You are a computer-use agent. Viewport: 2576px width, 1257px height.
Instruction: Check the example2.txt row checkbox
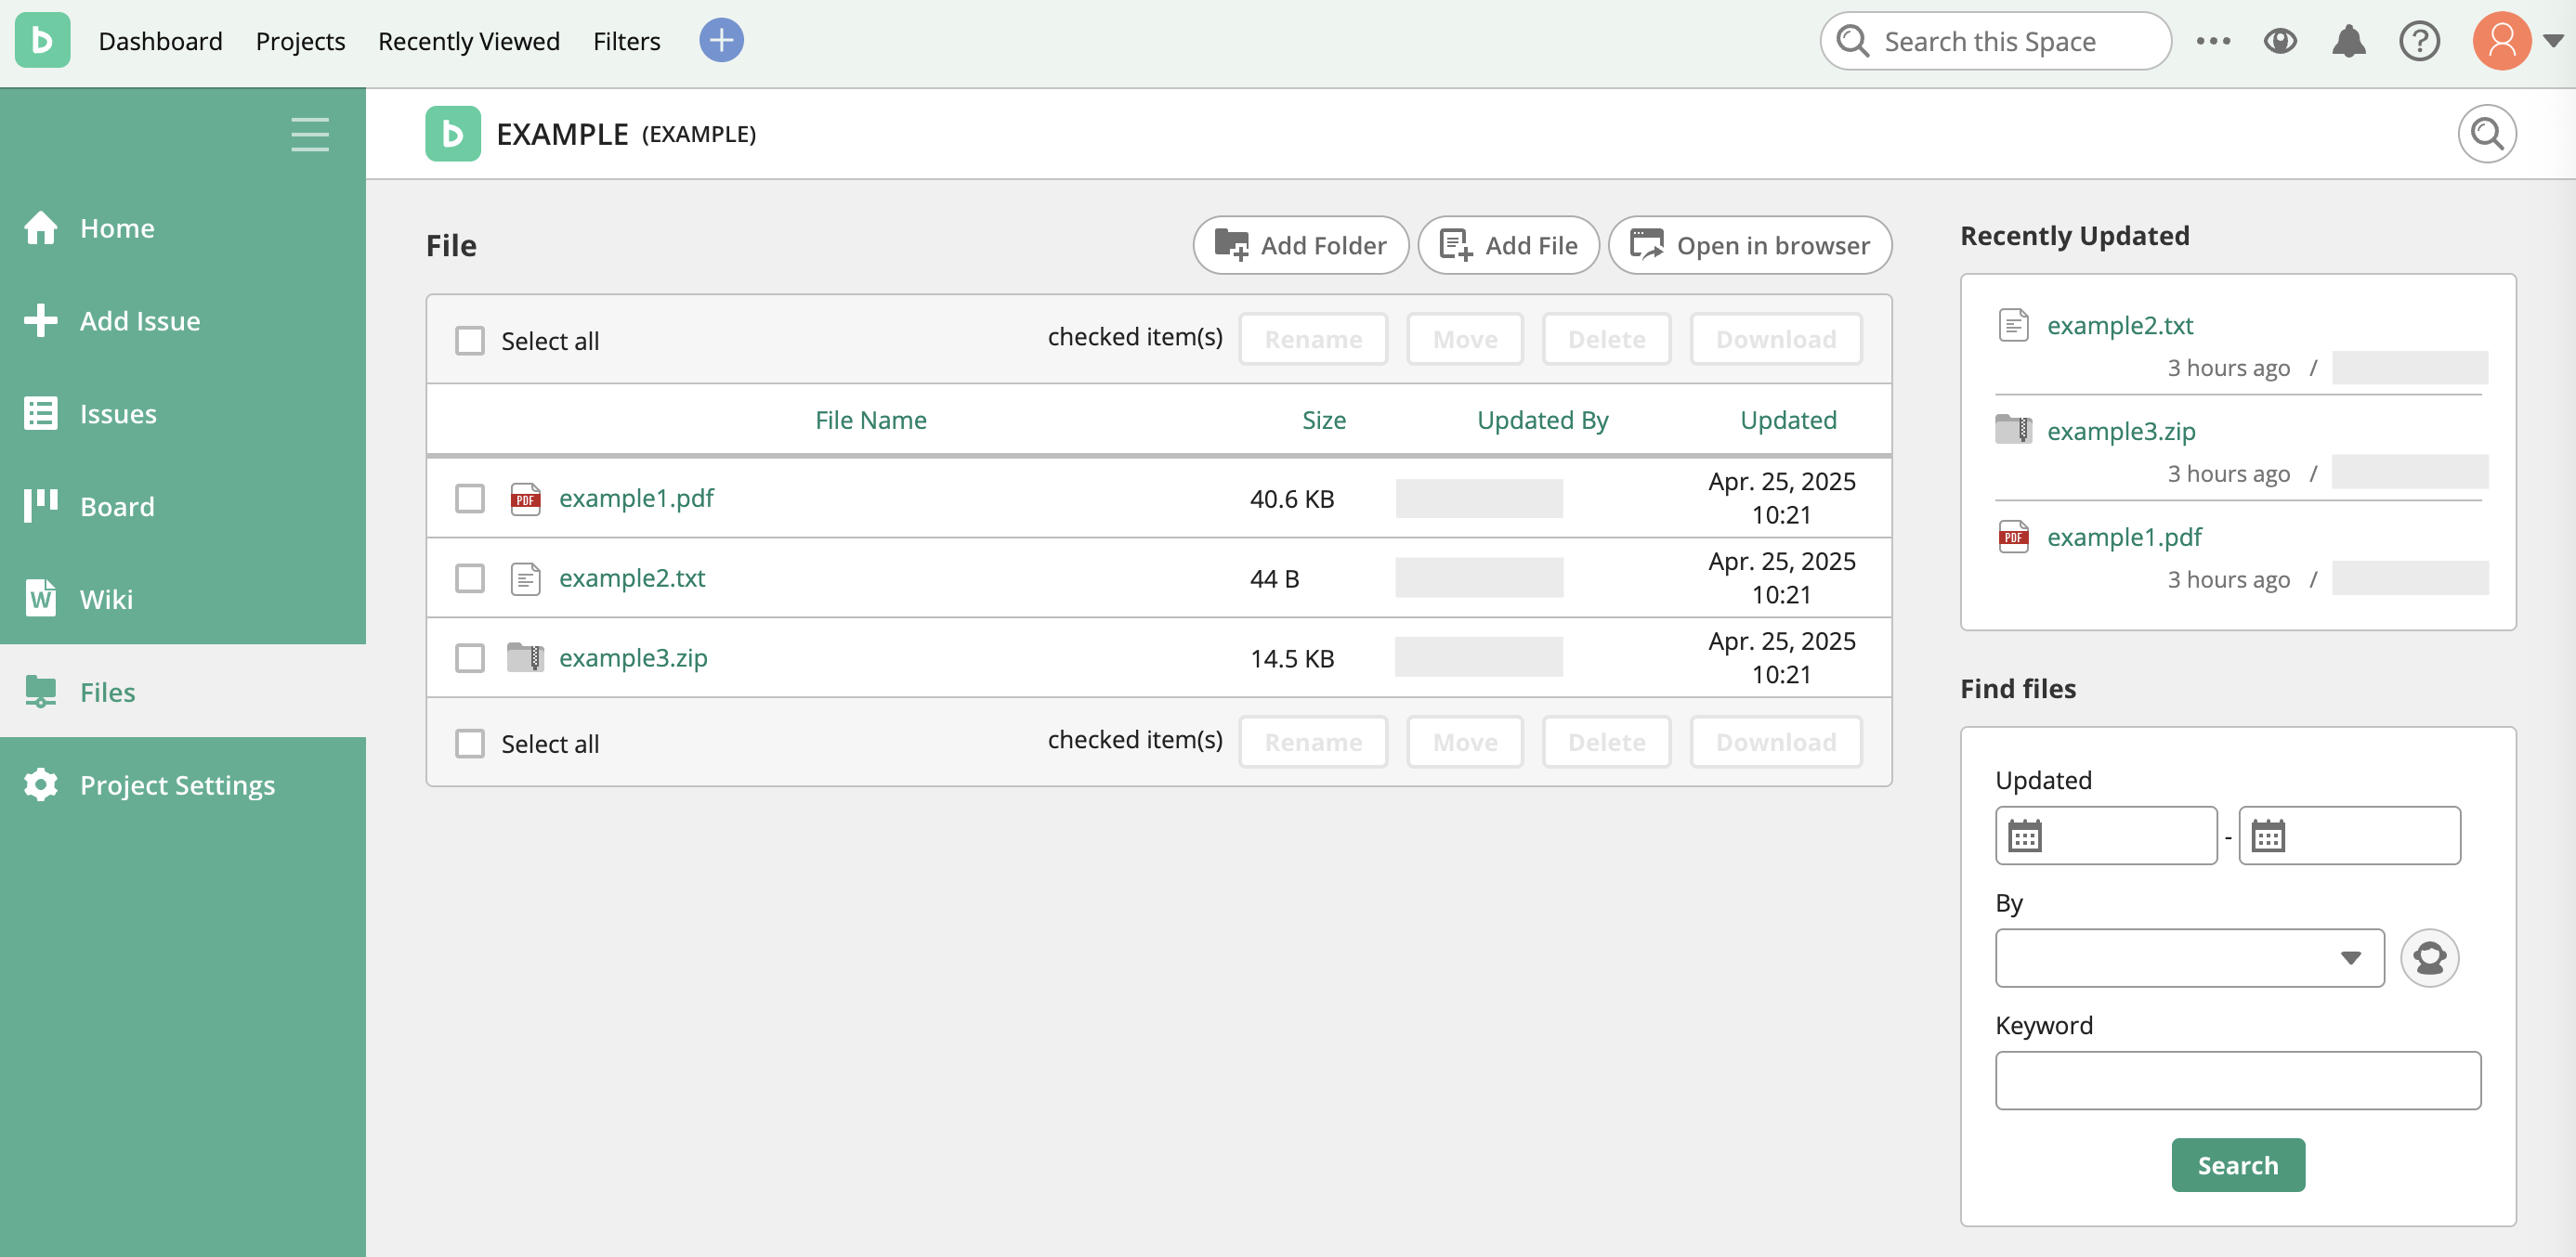pos(470,577)
